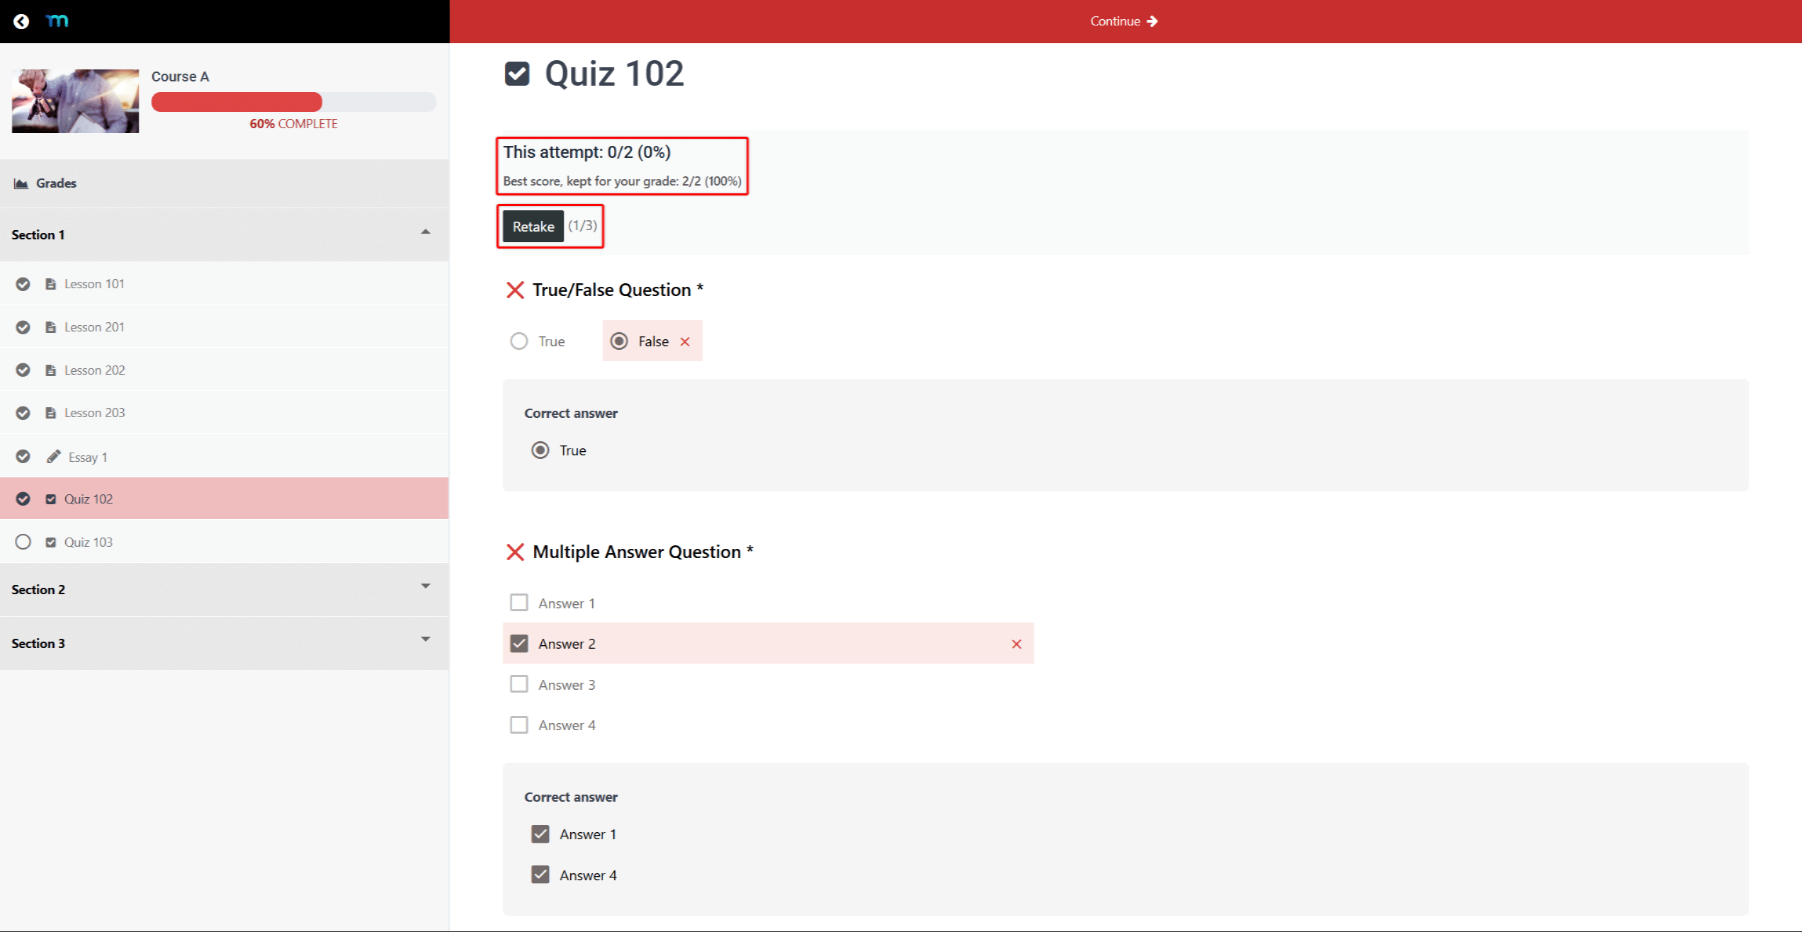Click completion checkmark for Lesson 202

coord(23,370)
